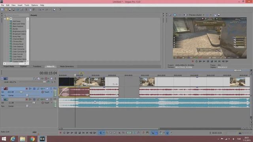Arm audio track 3 for record

[26, 99]
